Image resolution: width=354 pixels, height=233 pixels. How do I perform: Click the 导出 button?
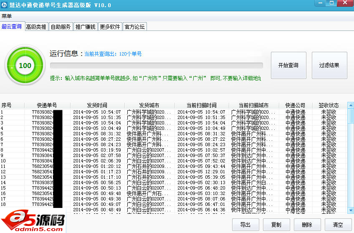pyautogui.click(x=245, y=225)
